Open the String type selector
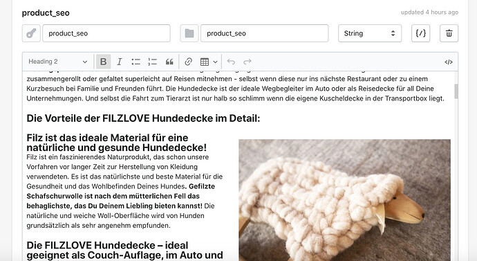Screen dimensions: 477x261 click(x=370, y=33)
